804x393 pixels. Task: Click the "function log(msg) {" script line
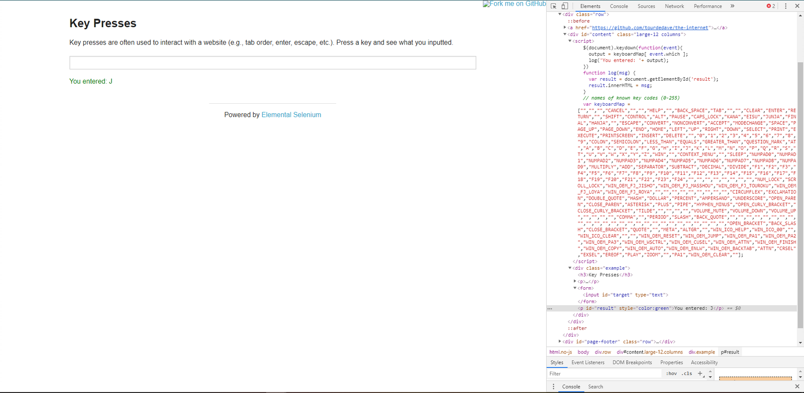(x=609, y=73)
